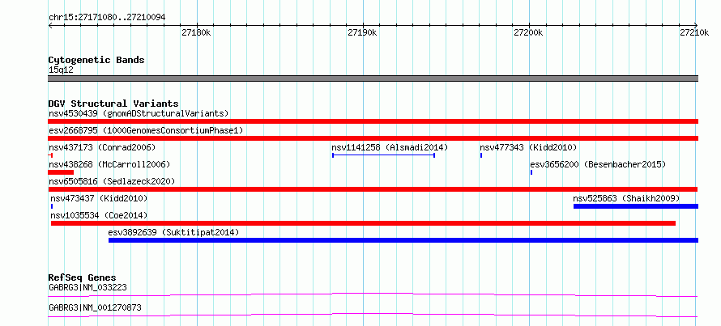Click the 27190k ruler tick label
The height and width of the screenshot is (326, 721).
tap(363, 32)
